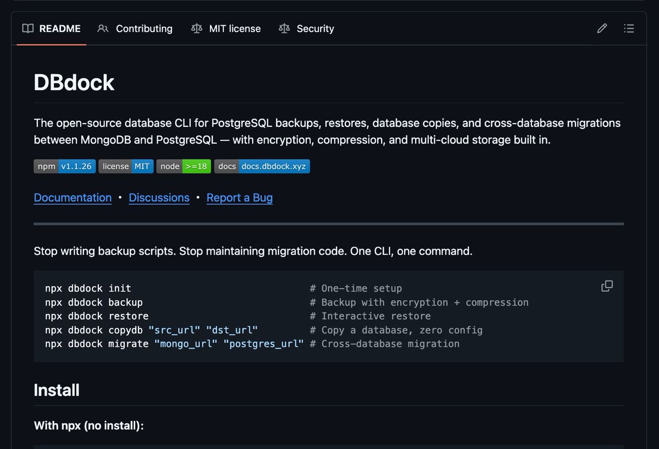Image resolution: width=659 pixels, height=449 pixels.
Task: Click the '# One-time setup' comment
Action: pos(356,288)
